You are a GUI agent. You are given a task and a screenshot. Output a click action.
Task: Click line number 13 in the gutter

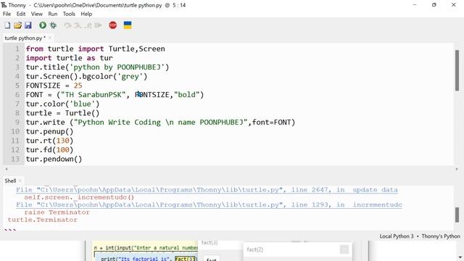pyautogui.click(x=15, y=159)
